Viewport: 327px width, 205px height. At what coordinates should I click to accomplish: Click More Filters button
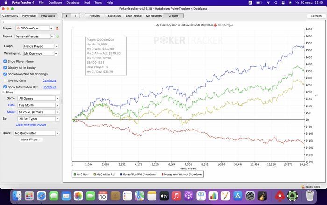[x=31, y=139]
